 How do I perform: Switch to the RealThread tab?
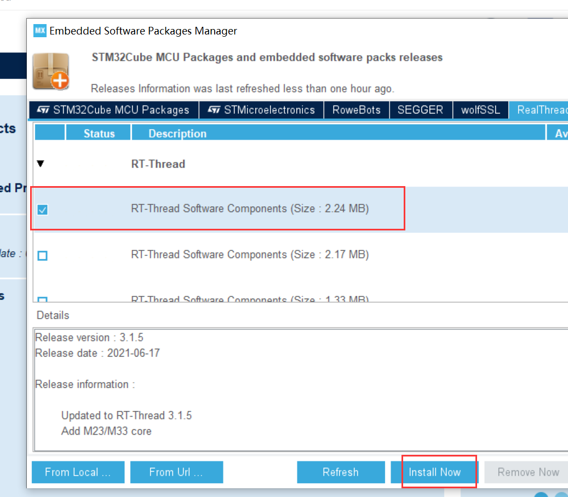pyautogui.click(x=542, y=109)
